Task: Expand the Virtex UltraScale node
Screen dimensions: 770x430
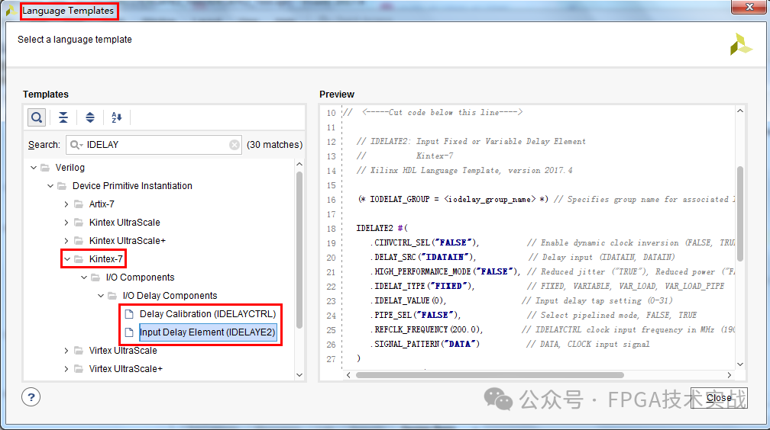Action: [66, 351]
